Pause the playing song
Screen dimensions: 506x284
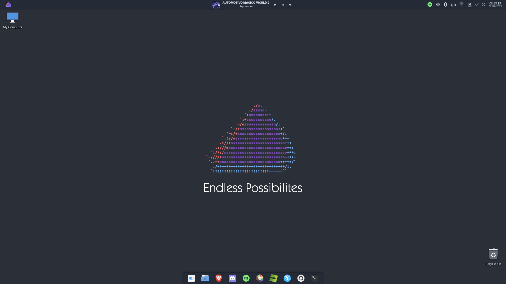click(283, 4)
